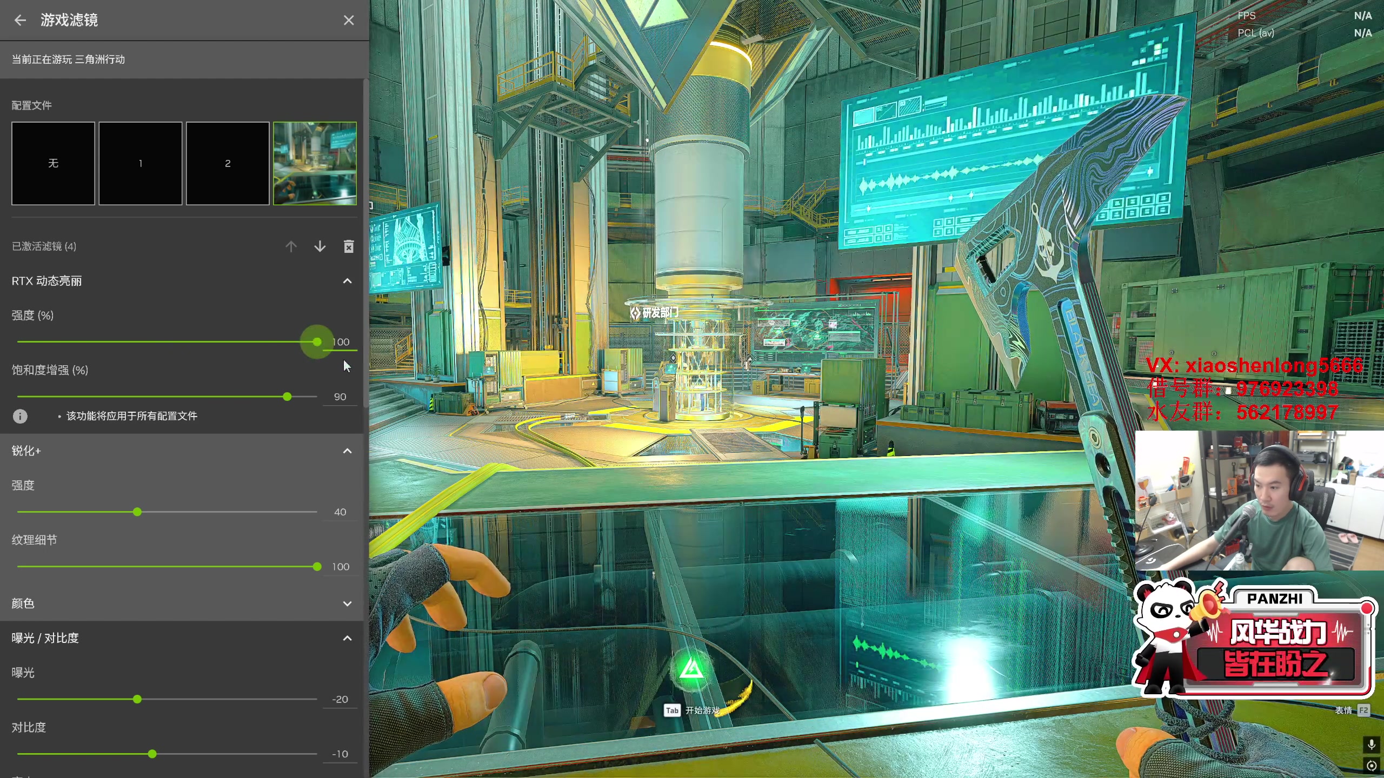Click the circular record icon at bottom right

1372,765
